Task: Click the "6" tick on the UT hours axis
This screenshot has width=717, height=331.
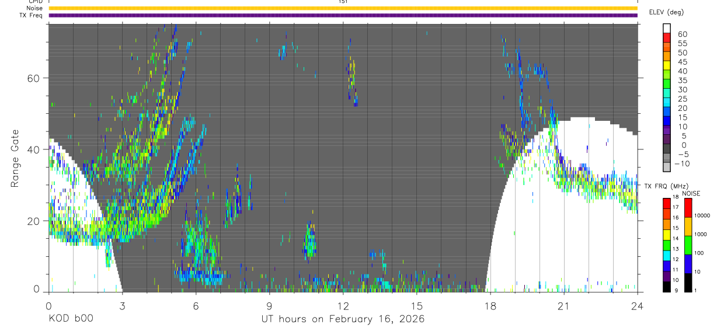Action: click(x=196, y=305)
